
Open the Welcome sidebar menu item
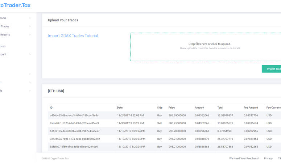[x=3, y=18]
